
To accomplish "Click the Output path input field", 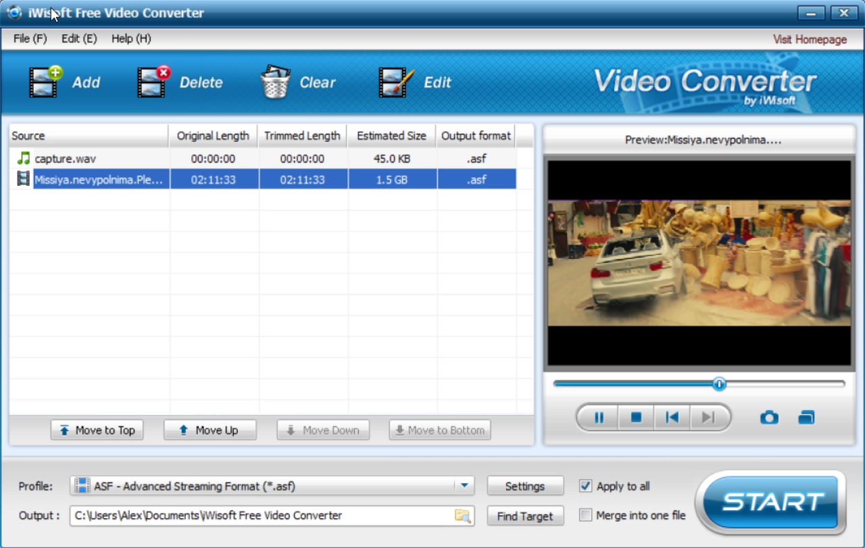I will (272, 516).
